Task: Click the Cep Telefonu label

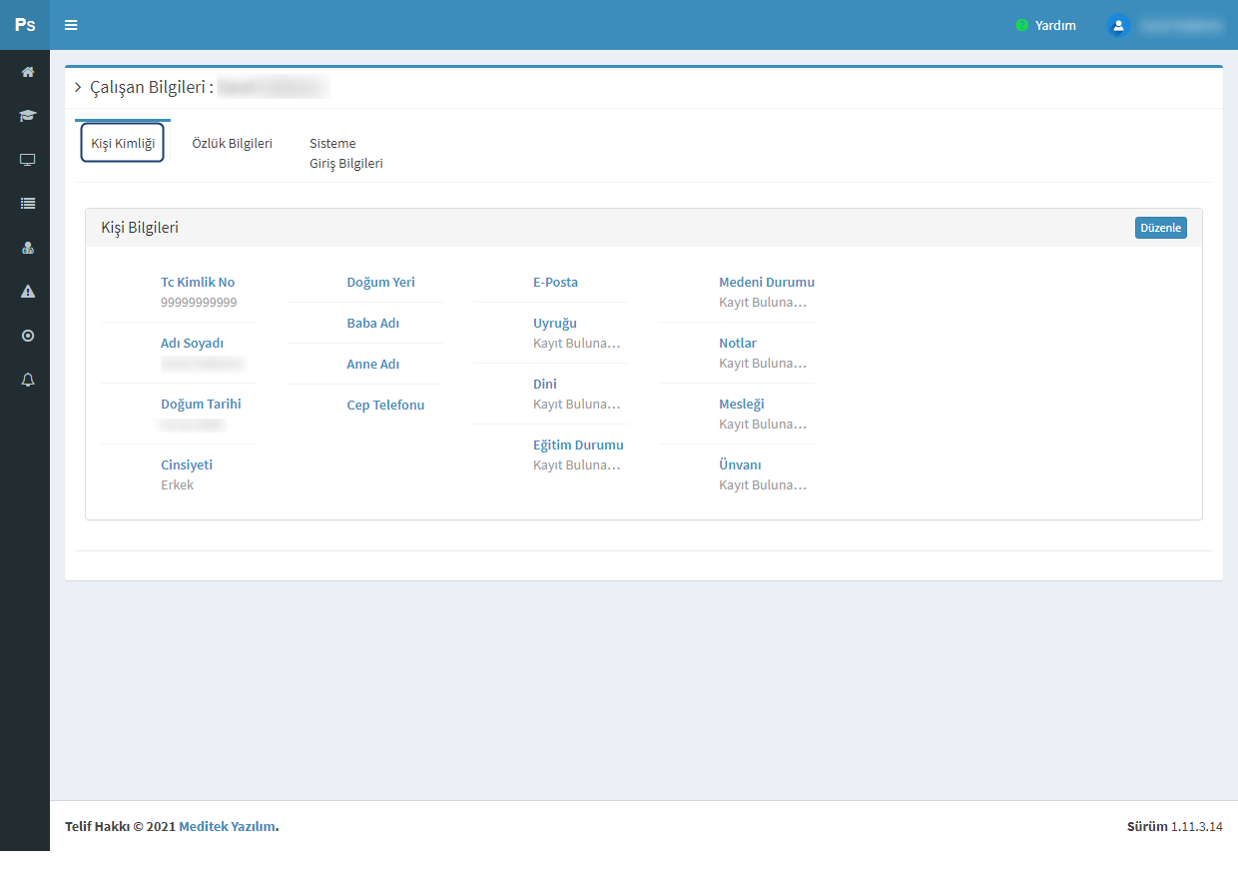Action: coord(385,405)
